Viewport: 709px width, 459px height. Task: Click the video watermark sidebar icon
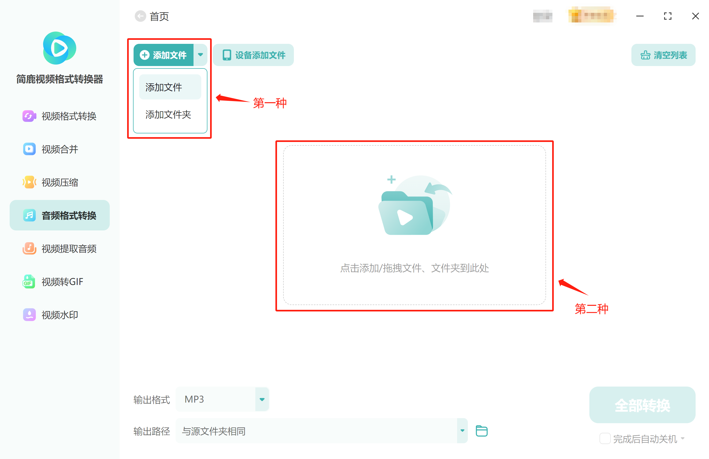(x=29, y=315)
